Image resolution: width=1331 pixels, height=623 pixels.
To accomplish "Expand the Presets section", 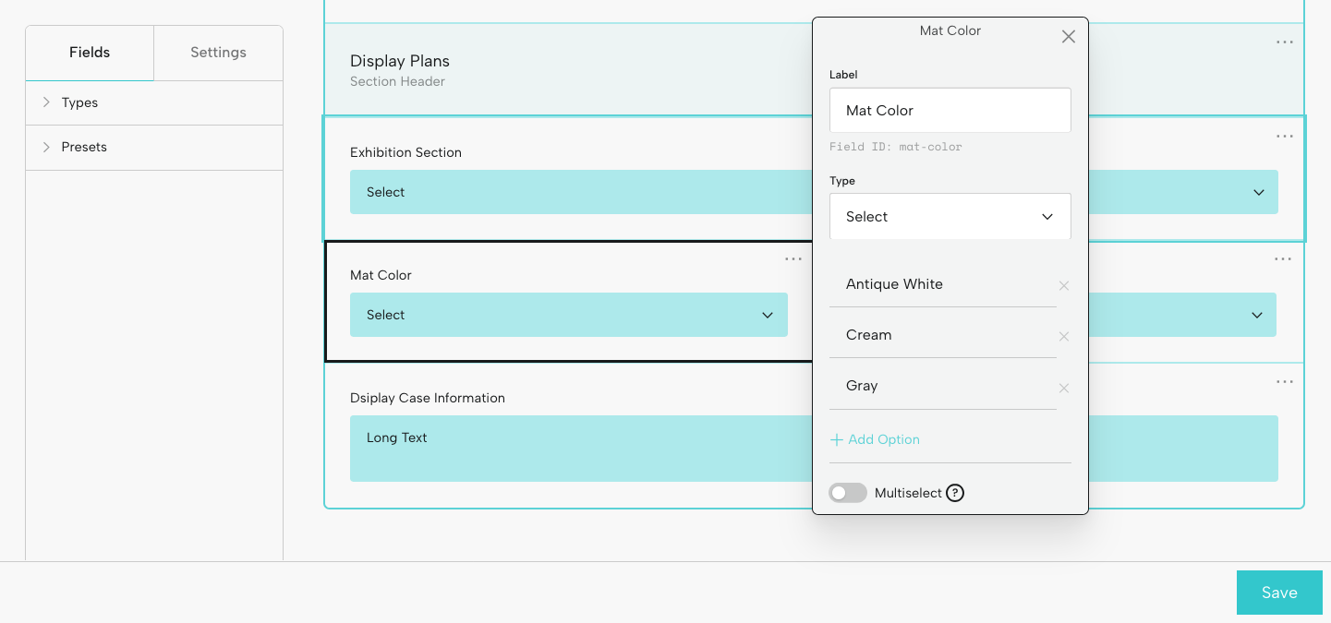I will [x=84, y=147].
